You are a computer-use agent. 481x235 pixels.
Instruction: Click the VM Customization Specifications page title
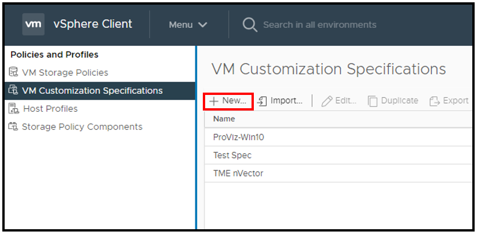pyautogui.click(x=329, y=69)
